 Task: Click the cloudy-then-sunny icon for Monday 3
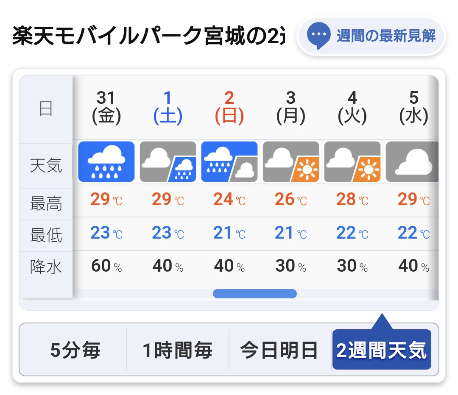(291, 162)
